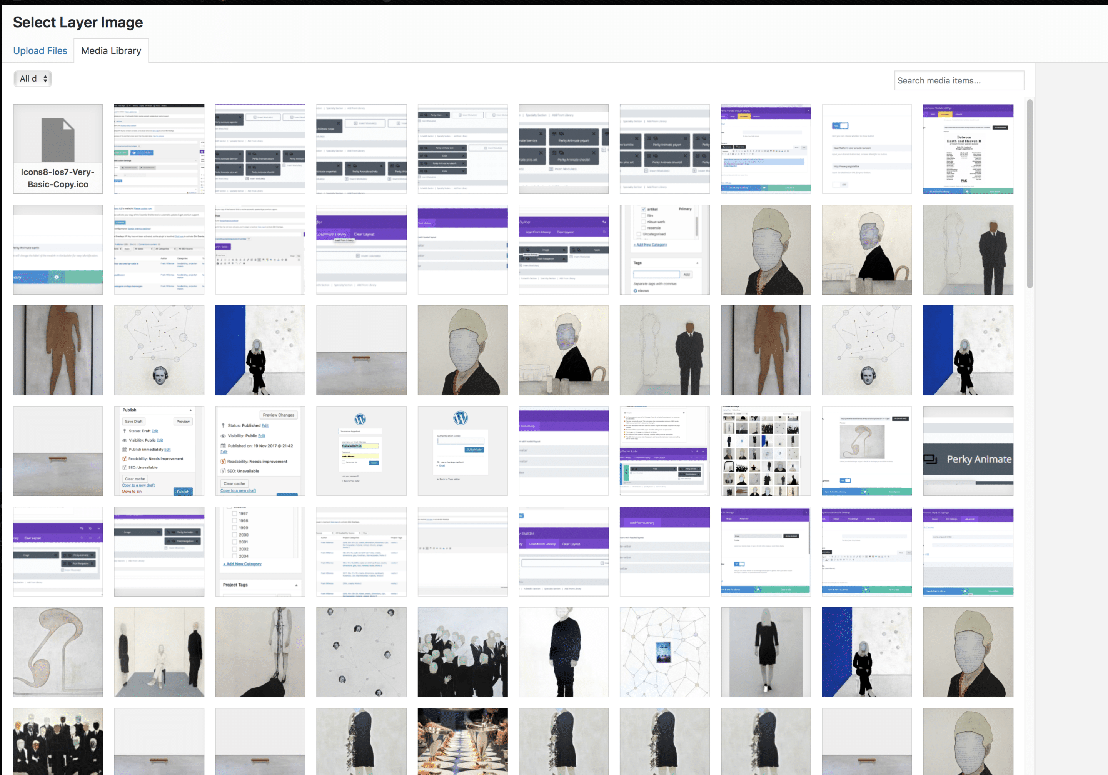The height and width of the screenshot is (775, 1108).
Task: Choose the artwork with spilling black dress
Action: 260,652
